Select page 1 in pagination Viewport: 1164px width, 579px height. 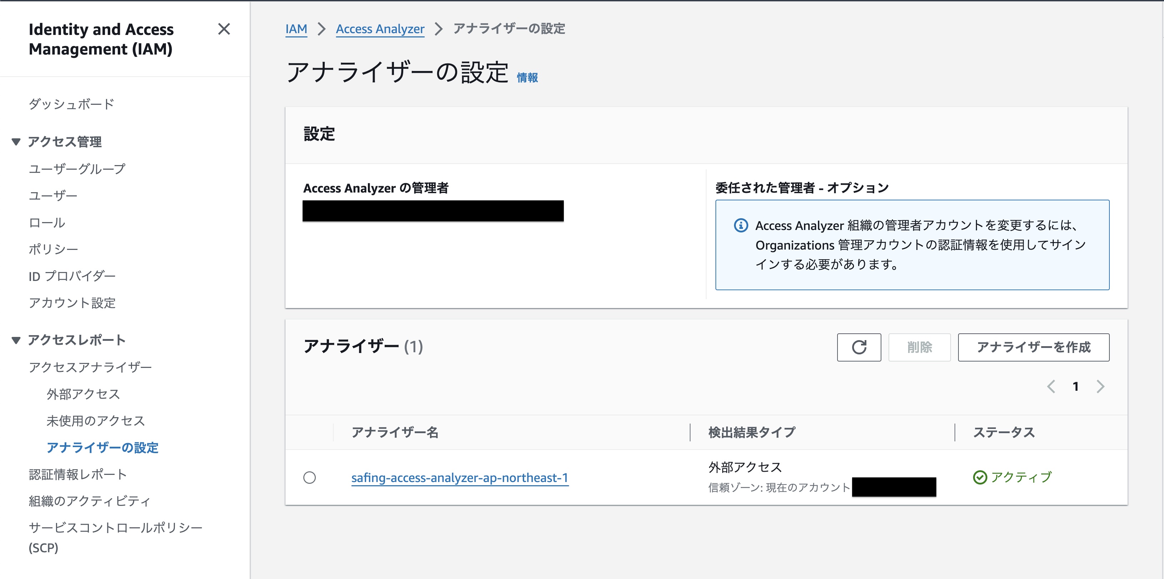pyautogui.click(x=1076, y=386)
